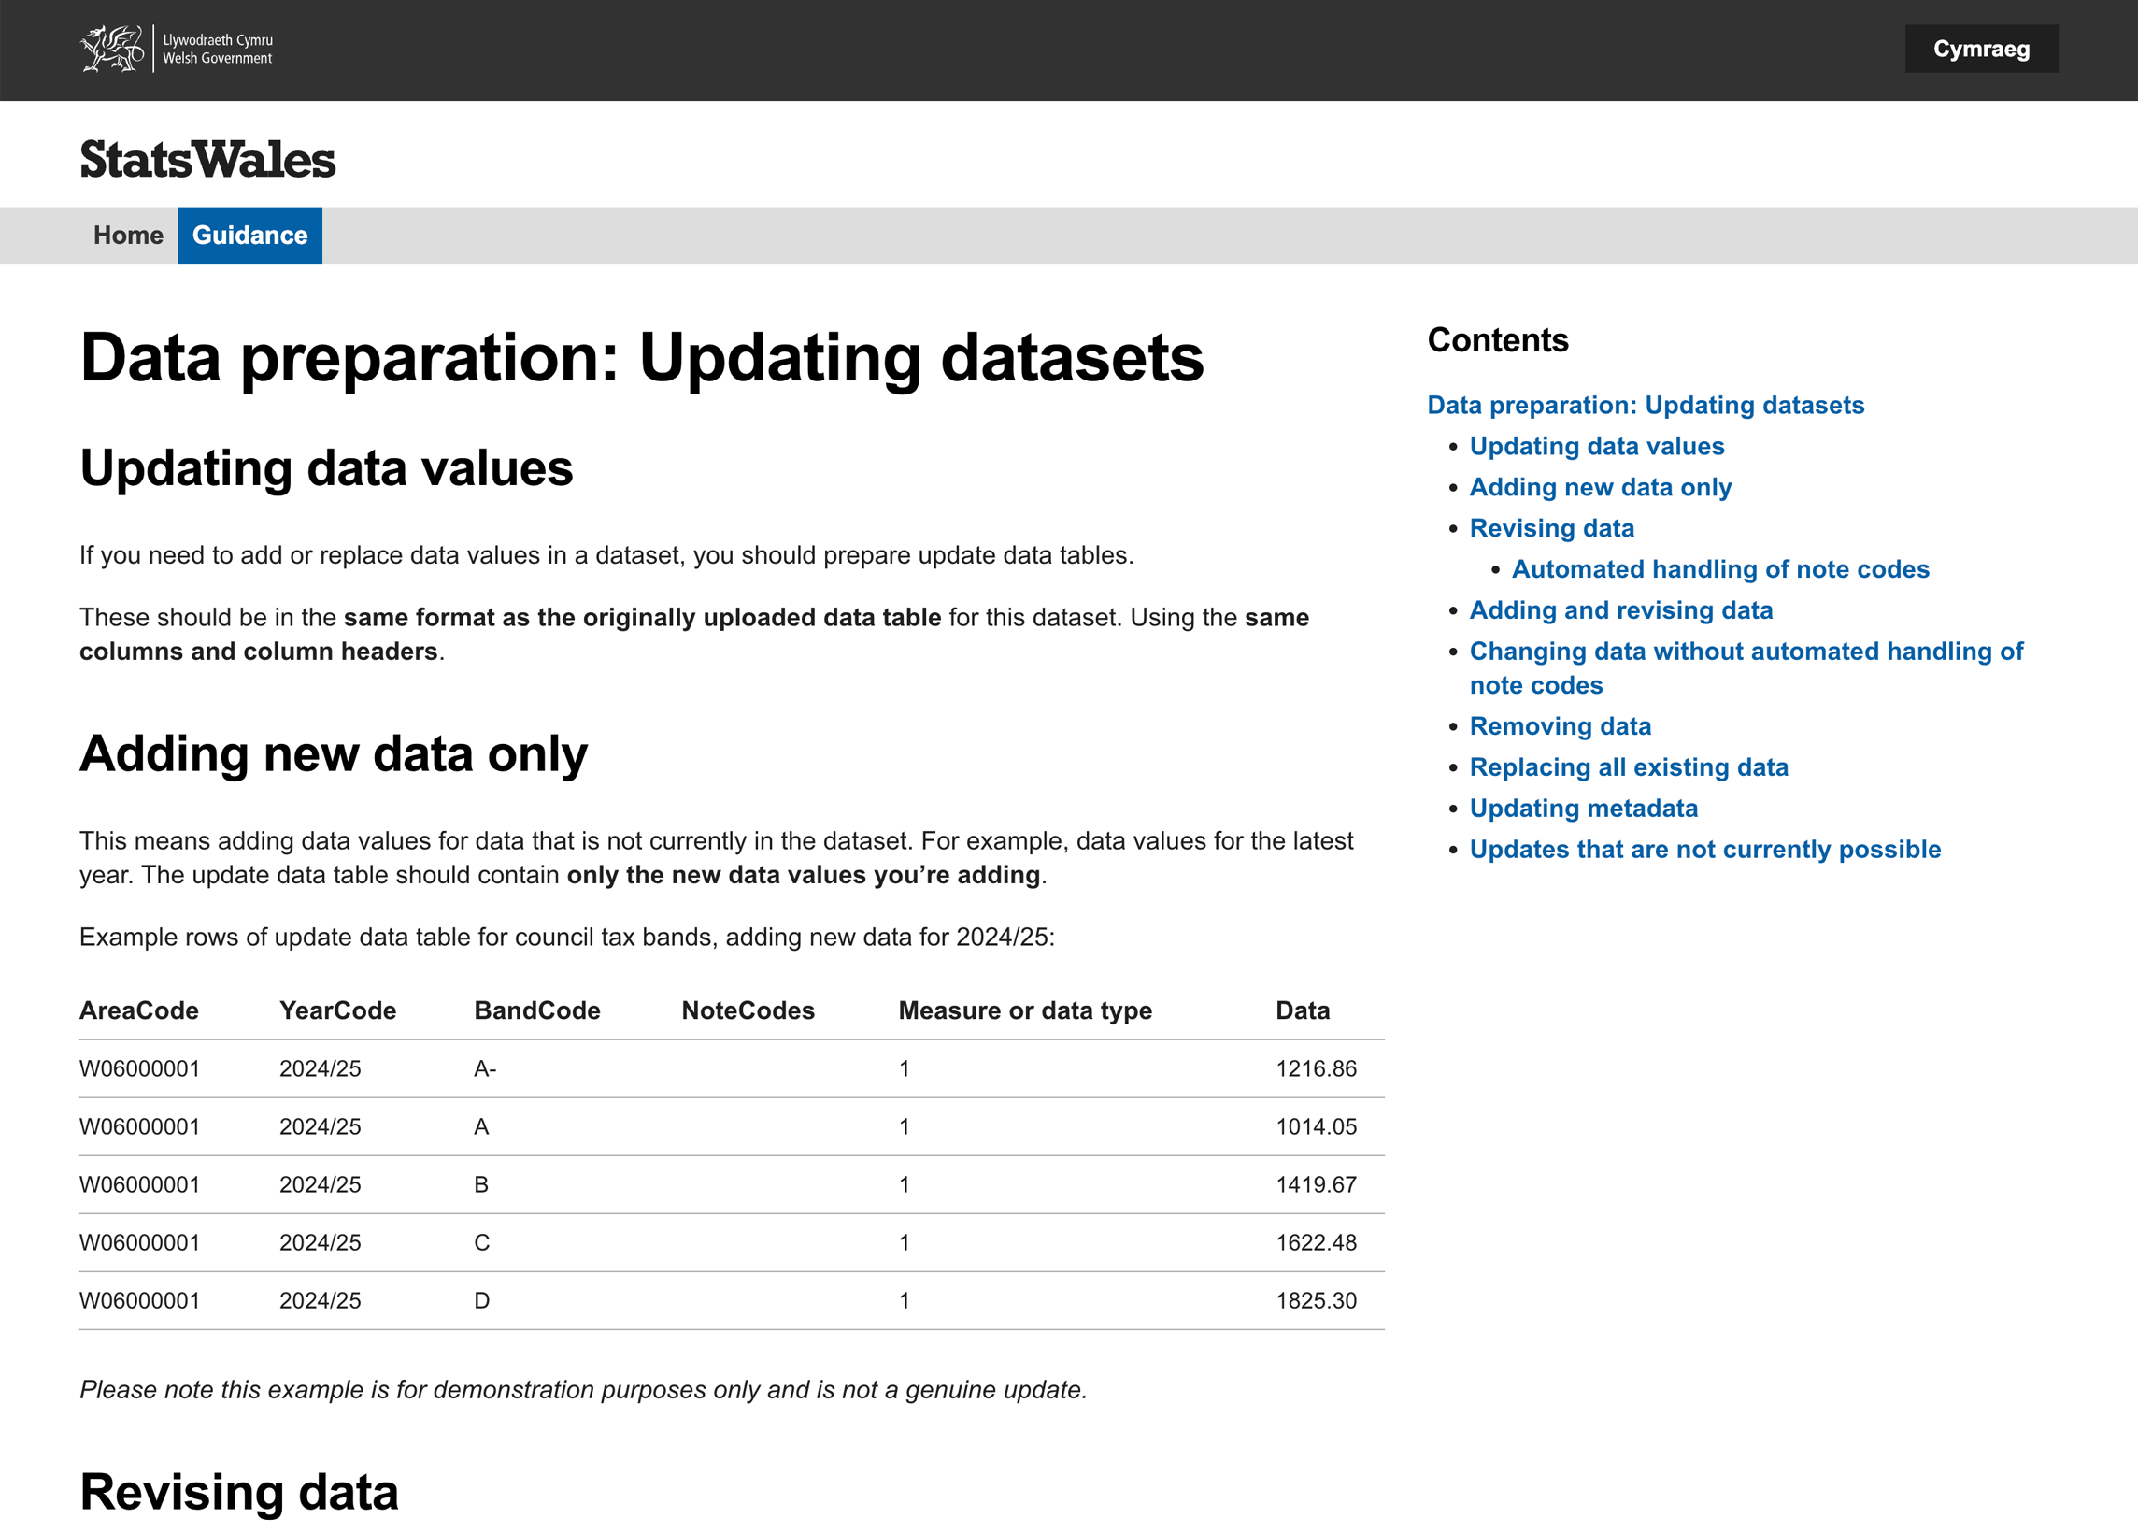The height and width of the screenshot is (1533, 2138).
Task: Open the 'Adding new data only' link
Action: tap(1600, 487)
